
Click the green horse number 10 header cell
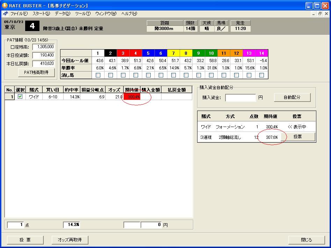pos(211,53)
